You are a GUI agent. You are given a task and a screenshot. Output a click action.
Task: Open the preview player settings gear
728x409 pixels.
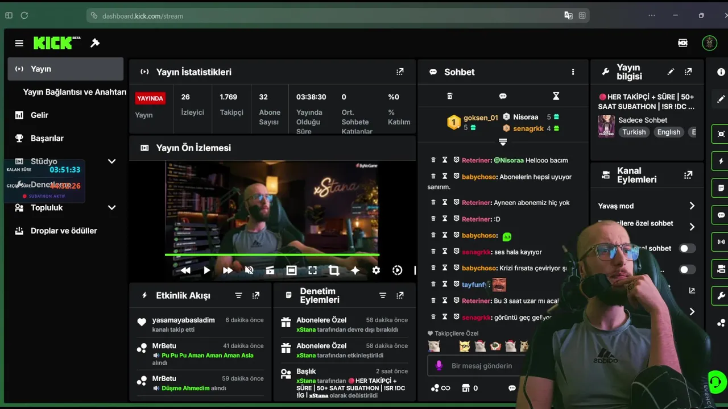tap(376, 270)
